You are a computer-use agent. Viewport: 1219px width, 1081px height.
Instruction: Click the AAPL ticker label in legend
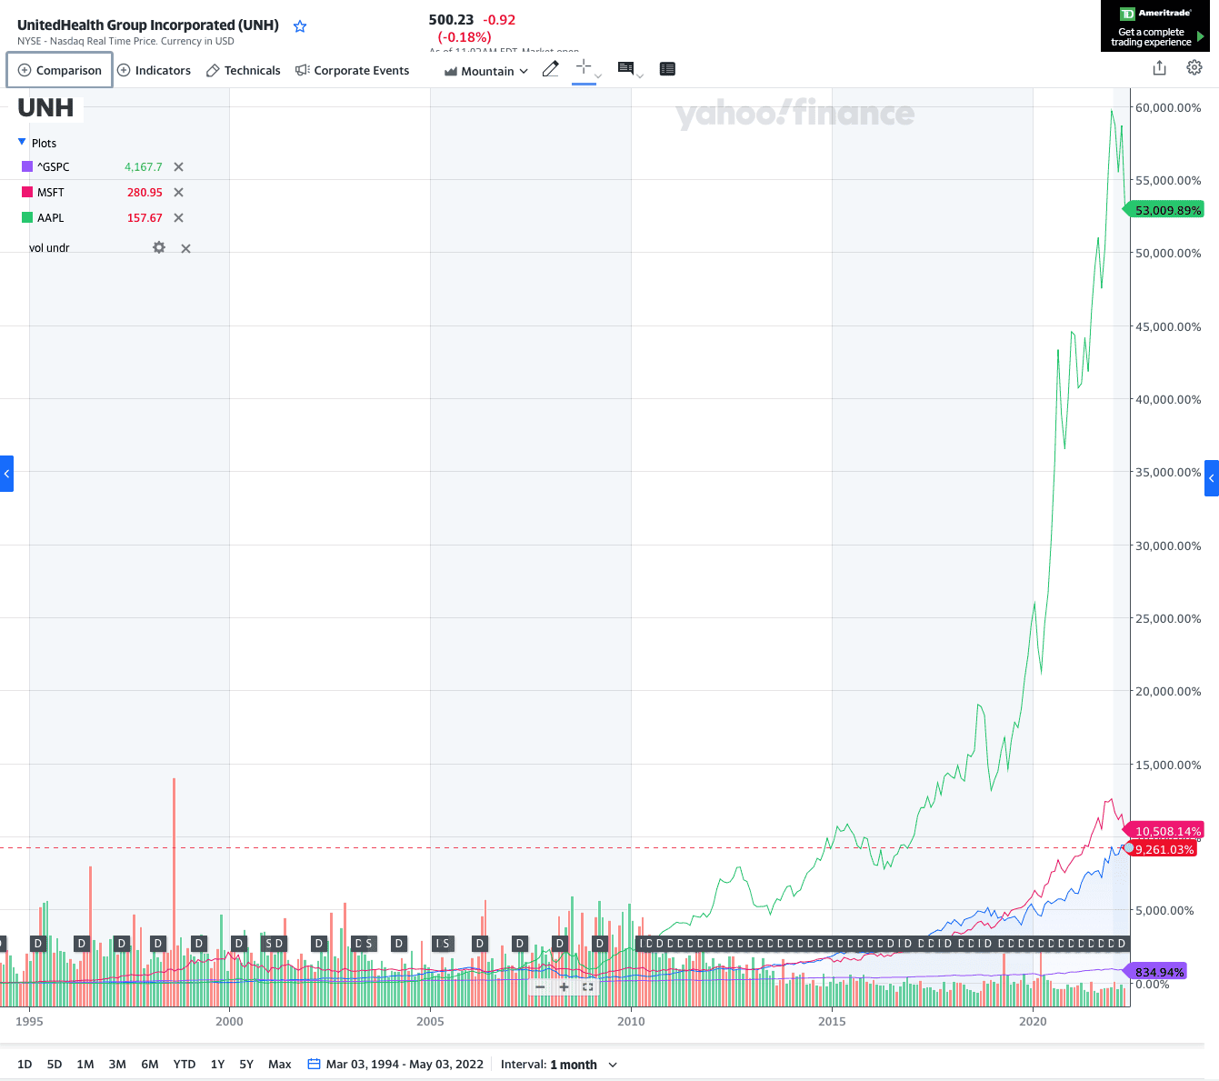[x=51, y=217]
